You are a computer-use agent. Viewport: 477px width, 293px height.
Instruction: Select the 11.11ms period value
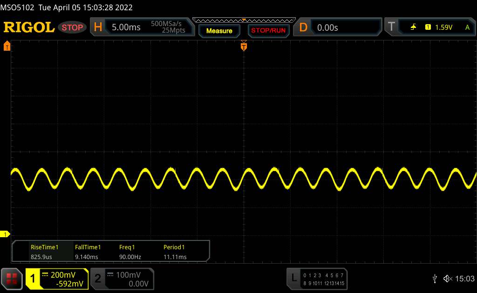coord(175,257)
